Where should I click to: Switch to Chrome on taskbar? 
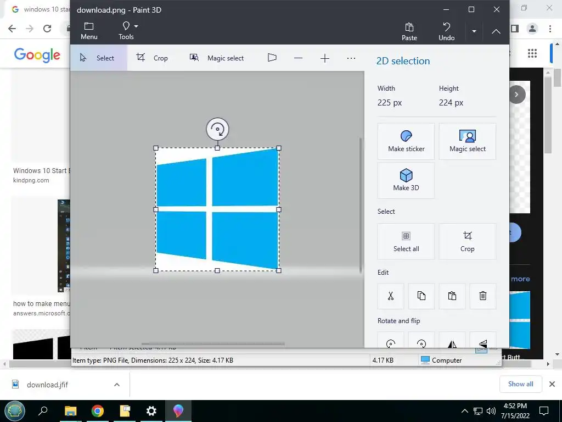[x=98, y=410]
